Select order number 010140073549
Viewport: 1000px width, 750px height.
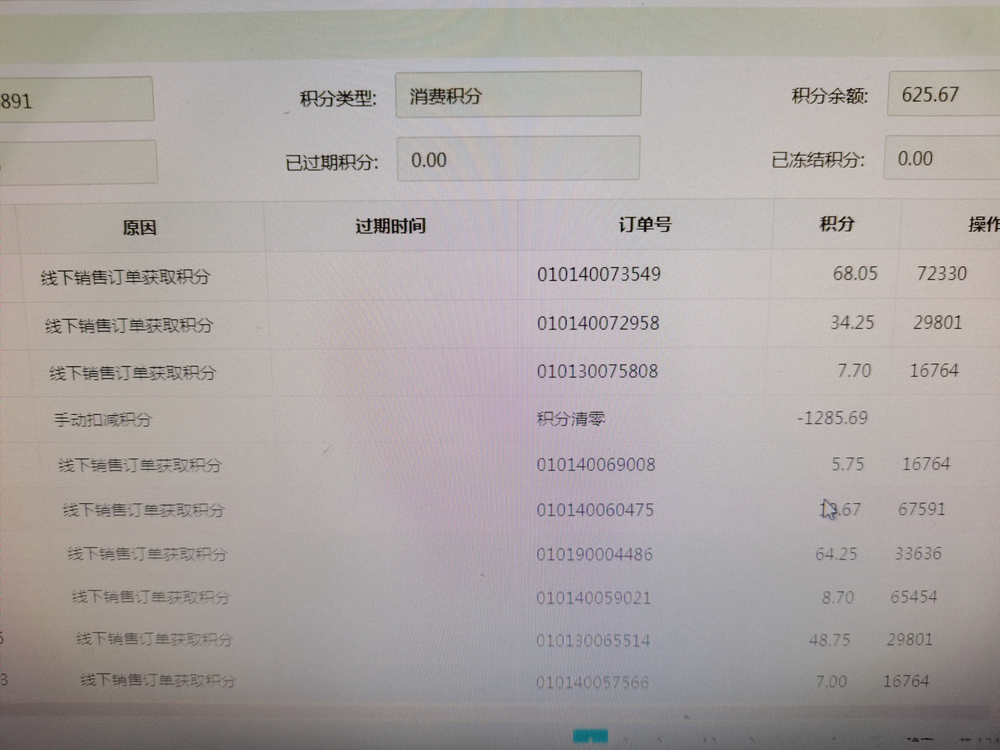(599, 274)
